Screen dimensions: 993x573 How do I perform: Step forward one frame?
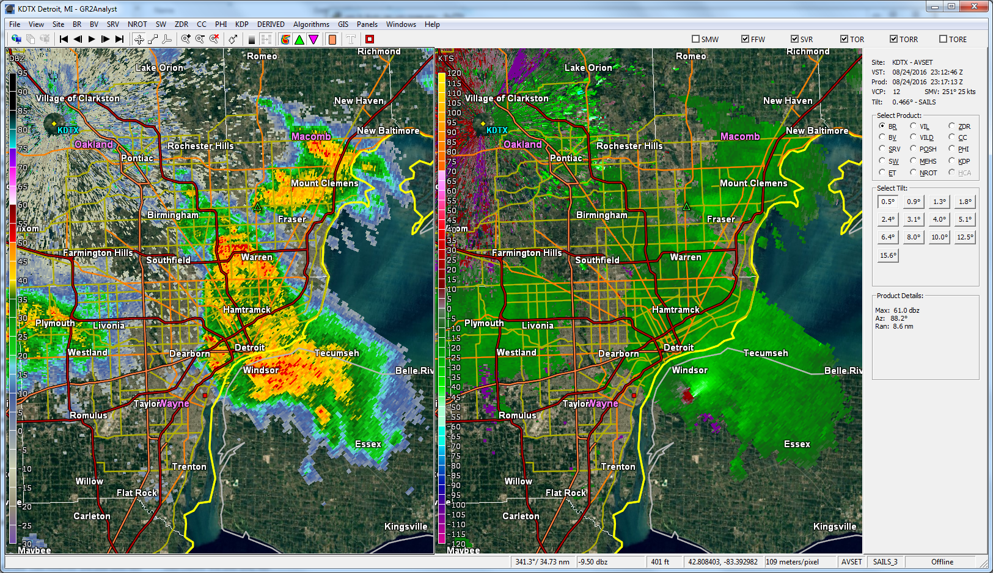pyautogui.click(x=106, y=39)
